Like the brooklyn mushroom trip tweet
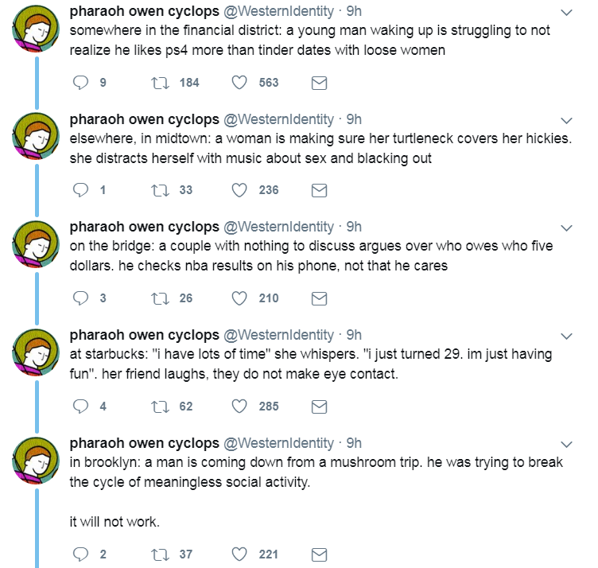Viewport: 598px width, 568px height. (239, 554)
